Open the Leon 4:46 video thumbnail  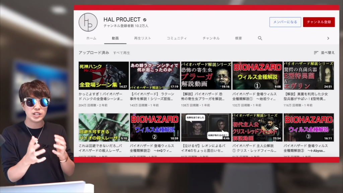[206, 127]
